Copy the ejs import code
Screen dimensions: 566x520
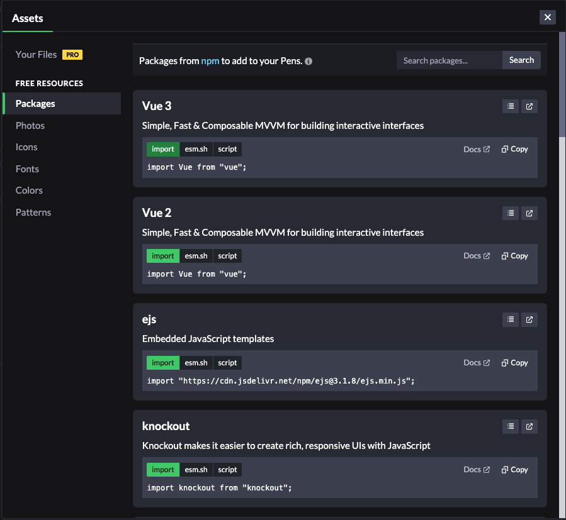tap(515, 363)
